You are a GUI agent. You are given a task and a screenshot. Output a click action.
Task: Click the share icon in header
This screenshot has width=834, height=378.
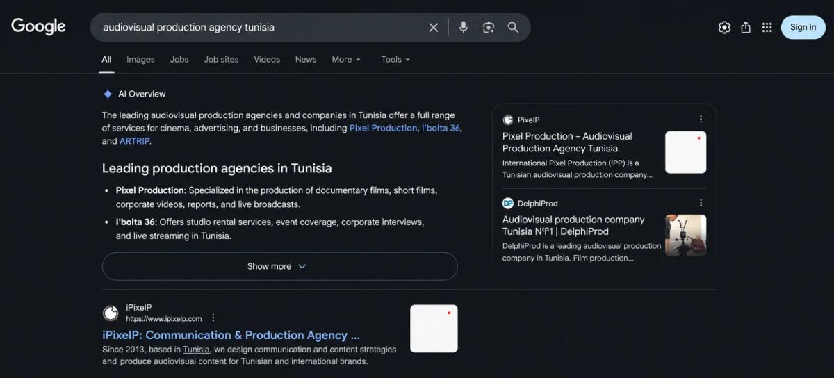pyautogui.click(x=746, y=27)
